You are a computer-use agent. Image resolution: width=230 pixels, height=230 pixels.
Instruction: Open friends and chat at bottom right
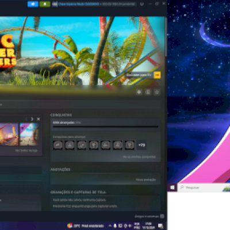coord(149,216)
